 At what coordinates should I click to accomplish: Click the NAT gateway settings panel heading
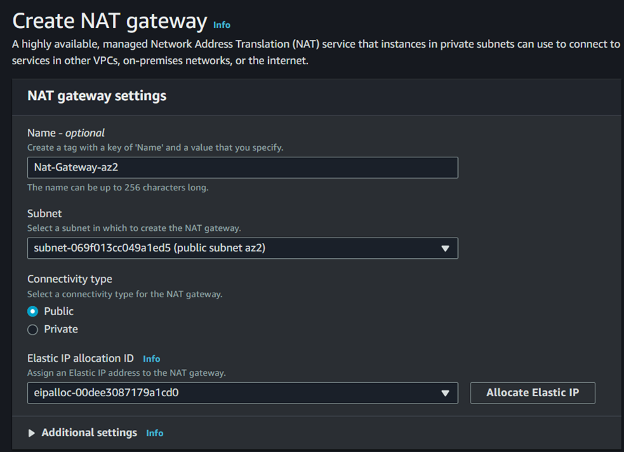(97, 96)
